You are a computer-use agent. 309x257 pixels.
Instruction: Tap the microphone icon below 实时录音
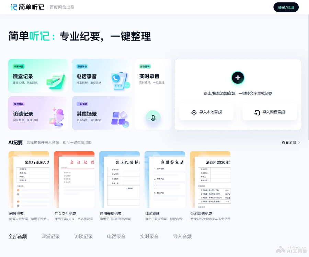click(153, 118)
